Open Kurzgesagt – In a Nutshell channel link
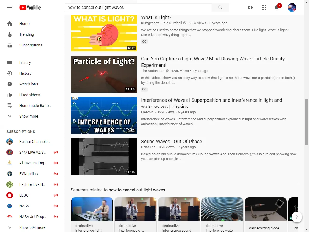This screenshot has width=309, height=232. click(161, 23)
